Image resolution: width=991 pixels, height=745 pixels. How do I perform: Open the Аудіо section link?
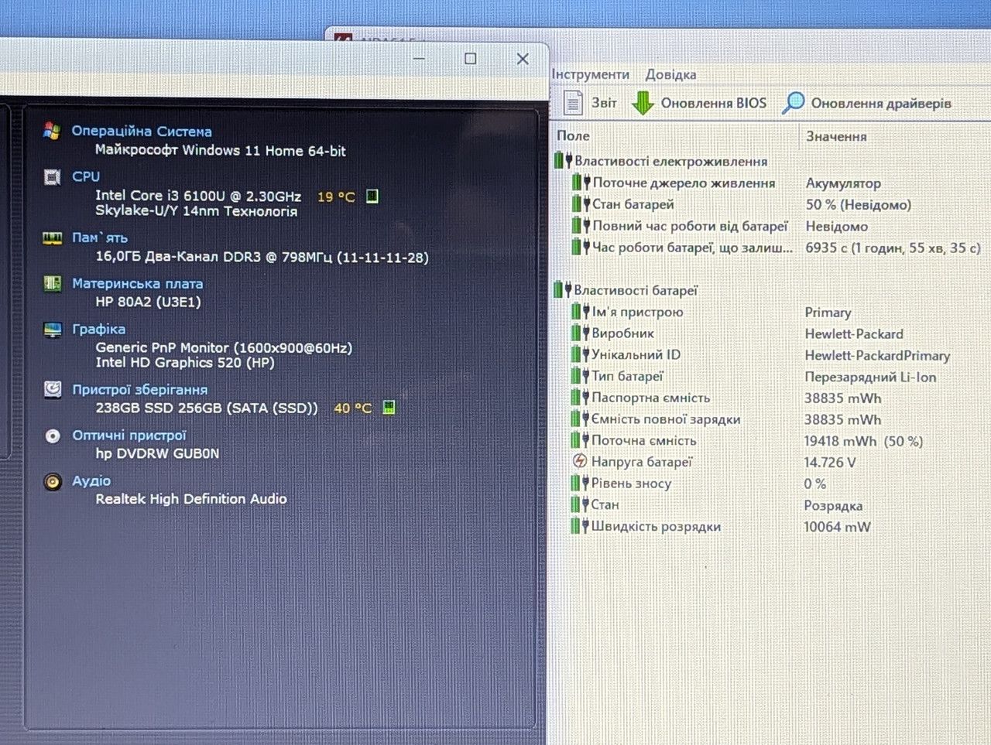91,481
